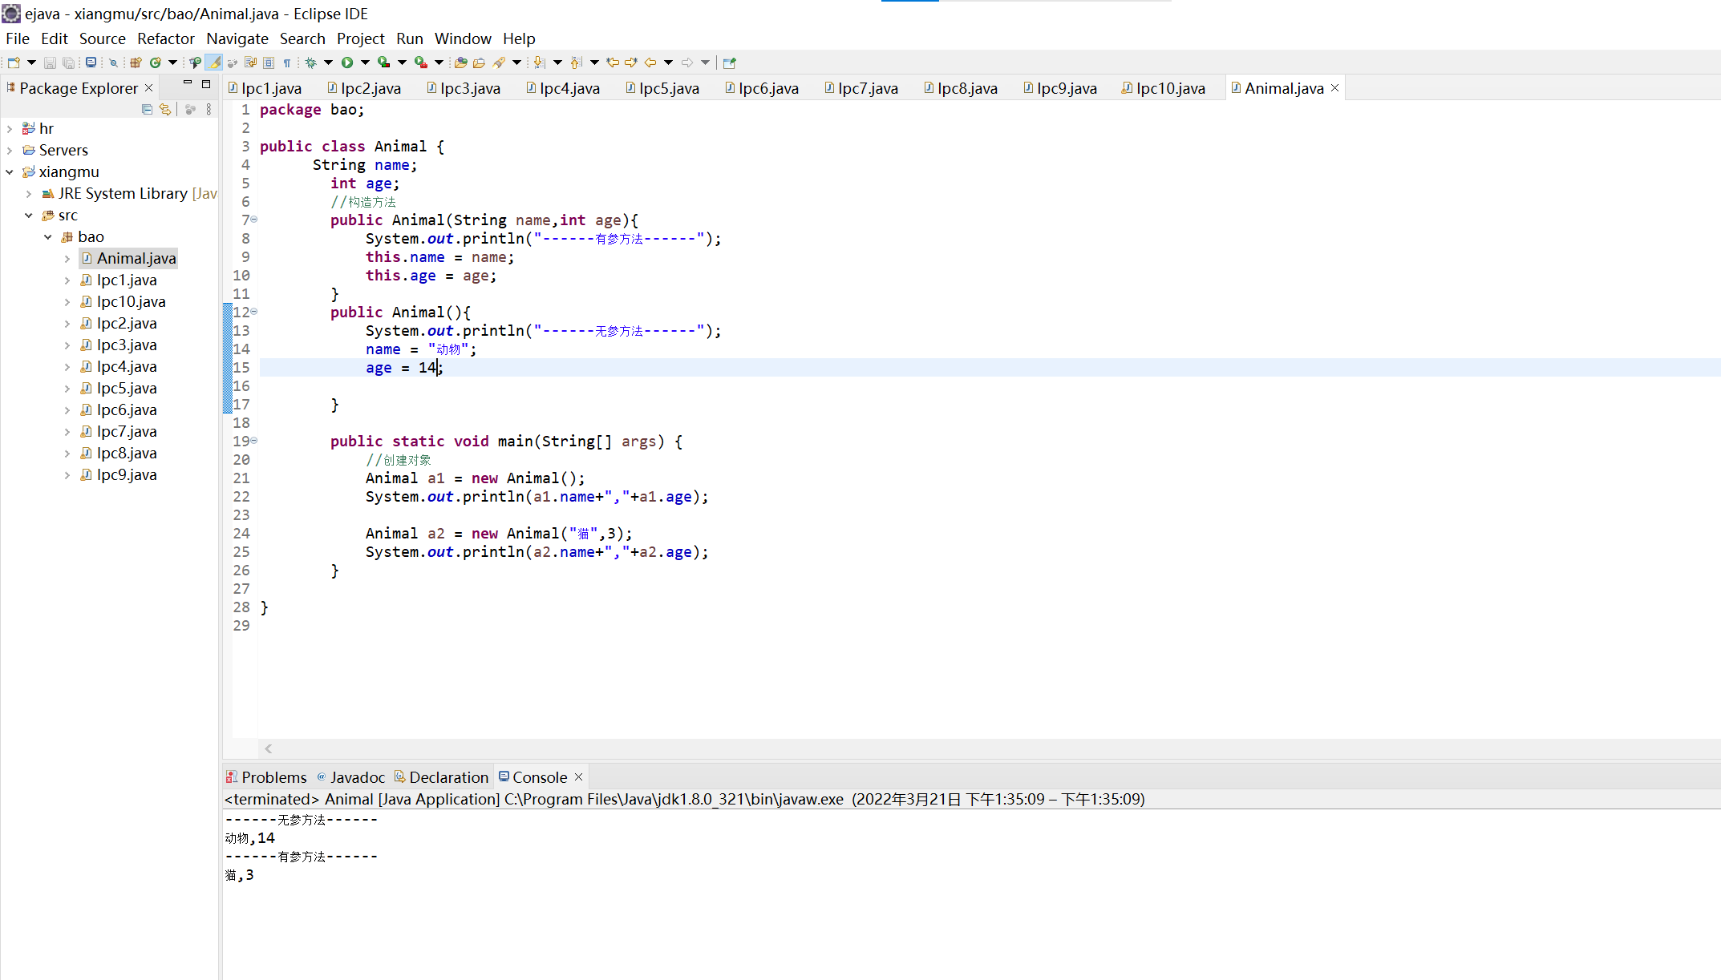Click Collapse All in Package Explorer

point(147,110)
